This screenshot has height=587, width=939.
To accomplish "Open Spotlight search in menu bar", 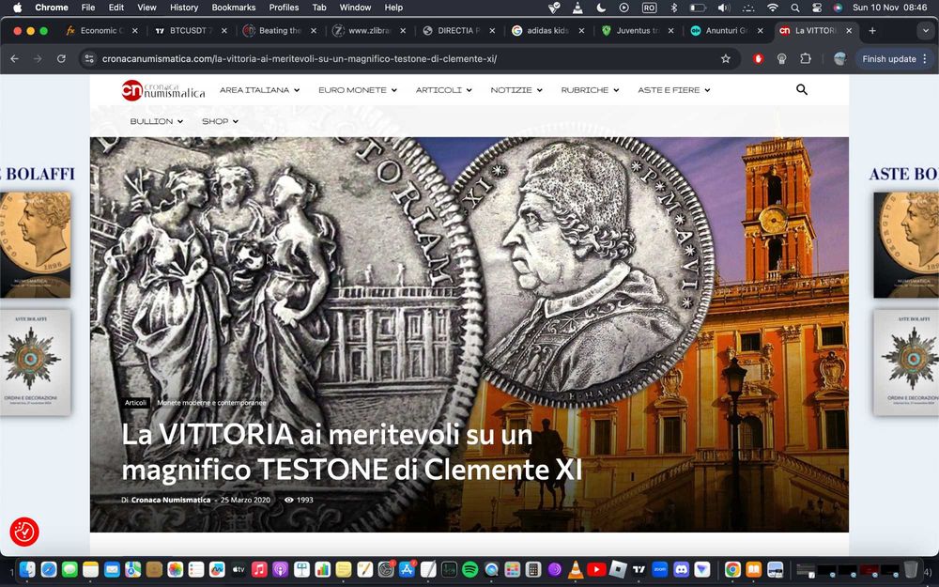I will click(x=794, y=8).
